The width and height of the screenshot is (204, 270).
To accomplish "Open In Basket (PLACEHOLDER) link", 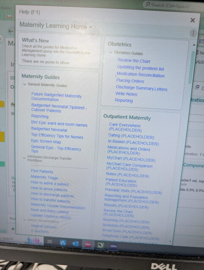I will (133, 143).
